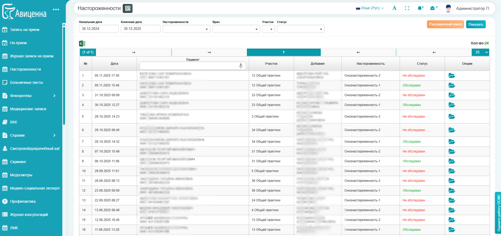Click the Начальная дата input field
The height and width of the screenshot is (236, 501).
click(x=99, y=29)
